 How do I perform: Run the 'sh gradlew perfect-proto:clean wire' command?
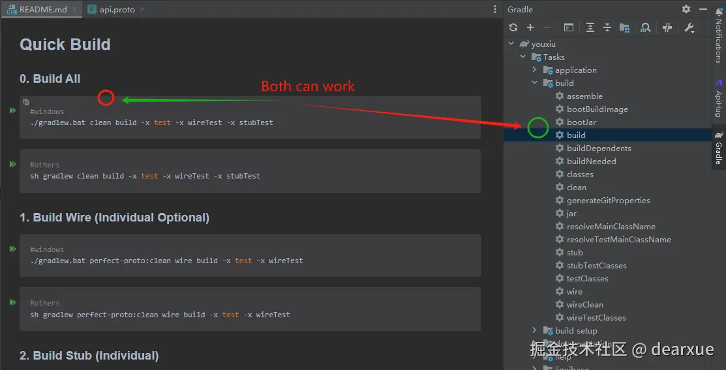[12, 302]
